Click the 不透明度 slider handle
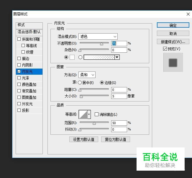 (x=101, y=44)
